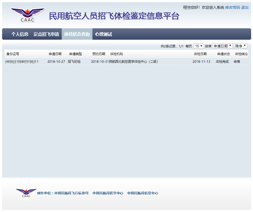Click the 中国民航局信息中心 footer text
The height and width of the screenshot is (212, 253).
pyautogui.click(x=143, y=193)
